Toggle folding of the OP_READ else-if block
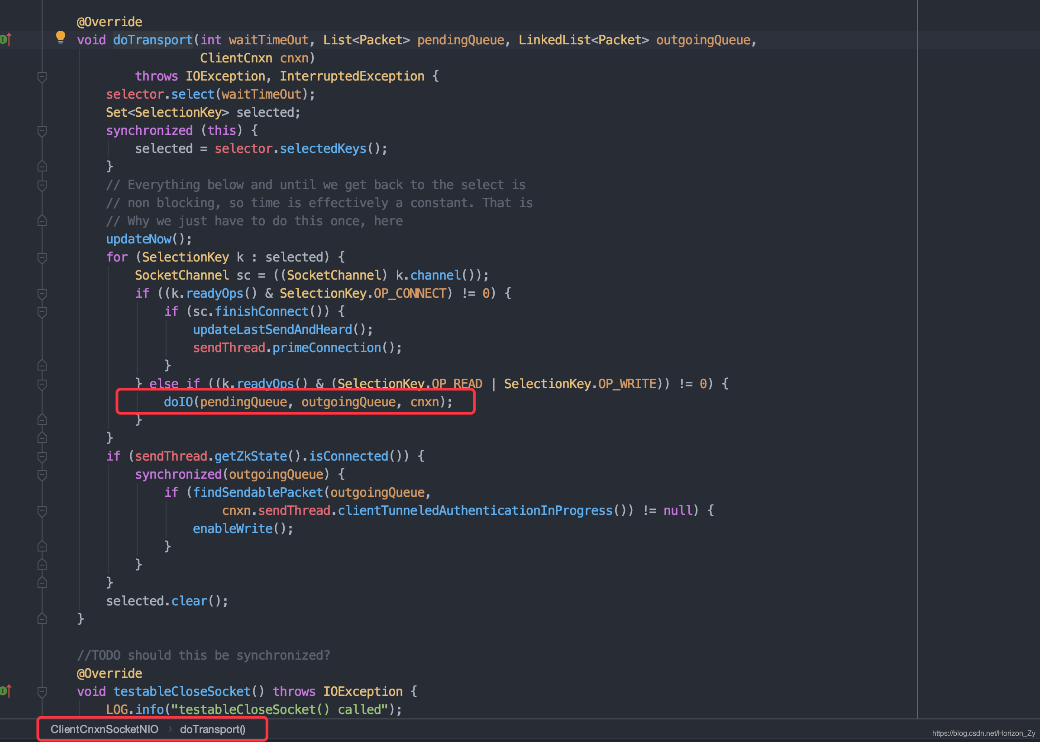Screen dimensions: 1040x742 (42, 384)
